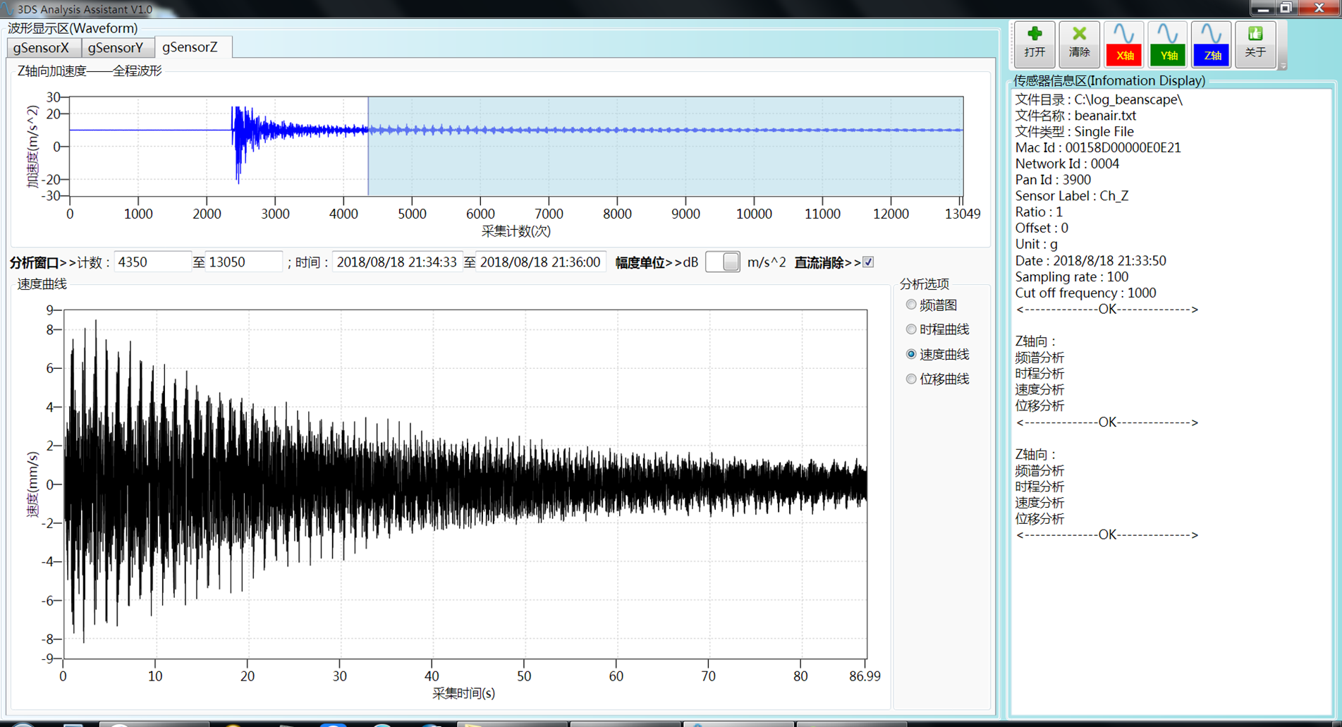Click the end count field showing 13050

[243, 262]
